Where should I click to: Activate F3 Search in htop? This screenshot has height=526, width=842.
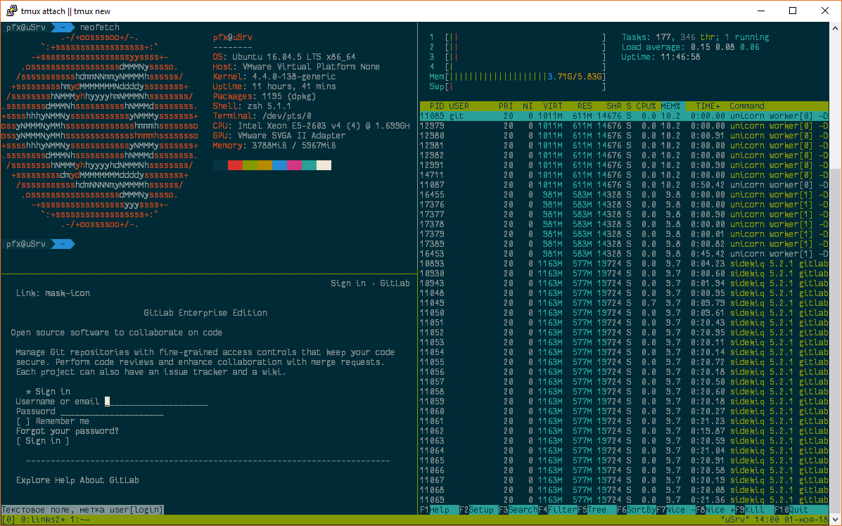coord(518,510)
